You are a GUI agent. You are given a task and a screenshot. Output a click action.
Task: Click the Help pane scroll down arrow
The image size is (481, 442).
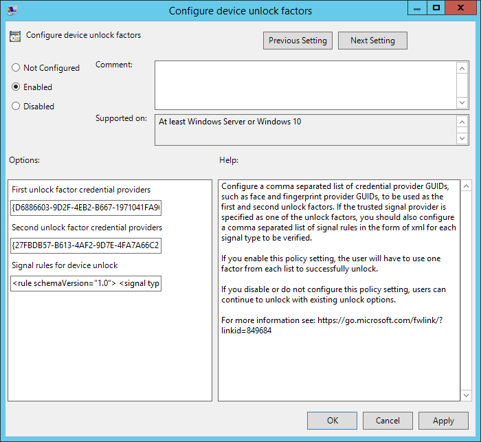pos(465,394)
